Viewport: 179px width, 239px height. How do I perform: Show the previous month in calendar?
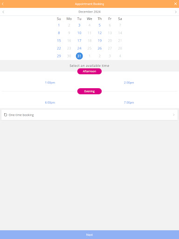(3, 12)
